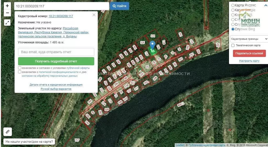The image size is (268, 147).
Task: Select parcel 238 on the map
Action: (x=126, y=86)
